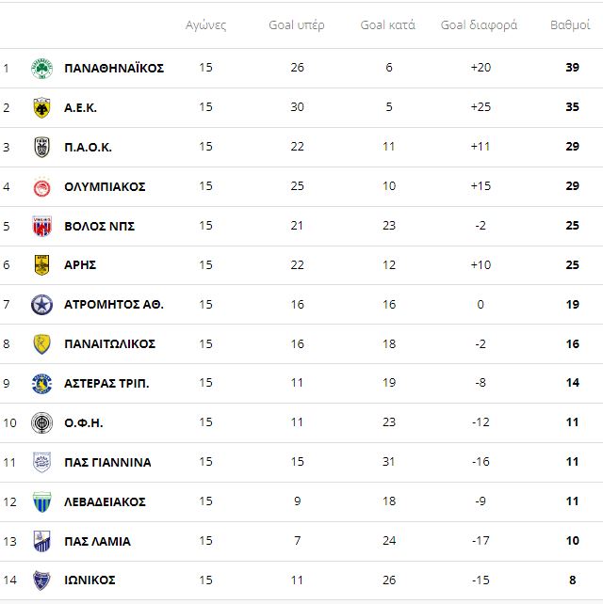
Task: Sort by the Βαθμοί column header
Action: (570, 25)
